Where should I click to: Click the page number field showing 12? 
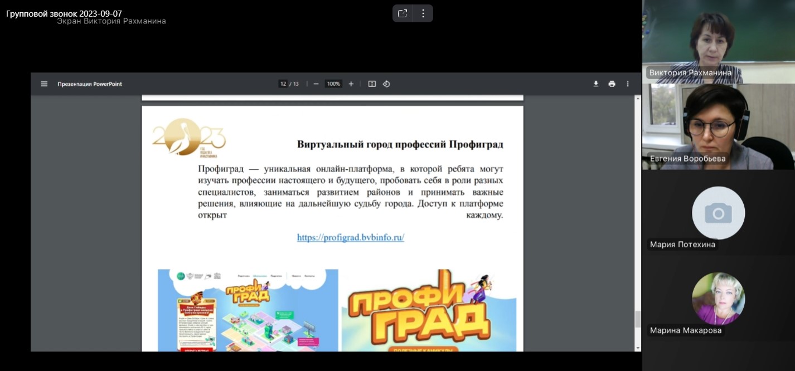[283, 84]
